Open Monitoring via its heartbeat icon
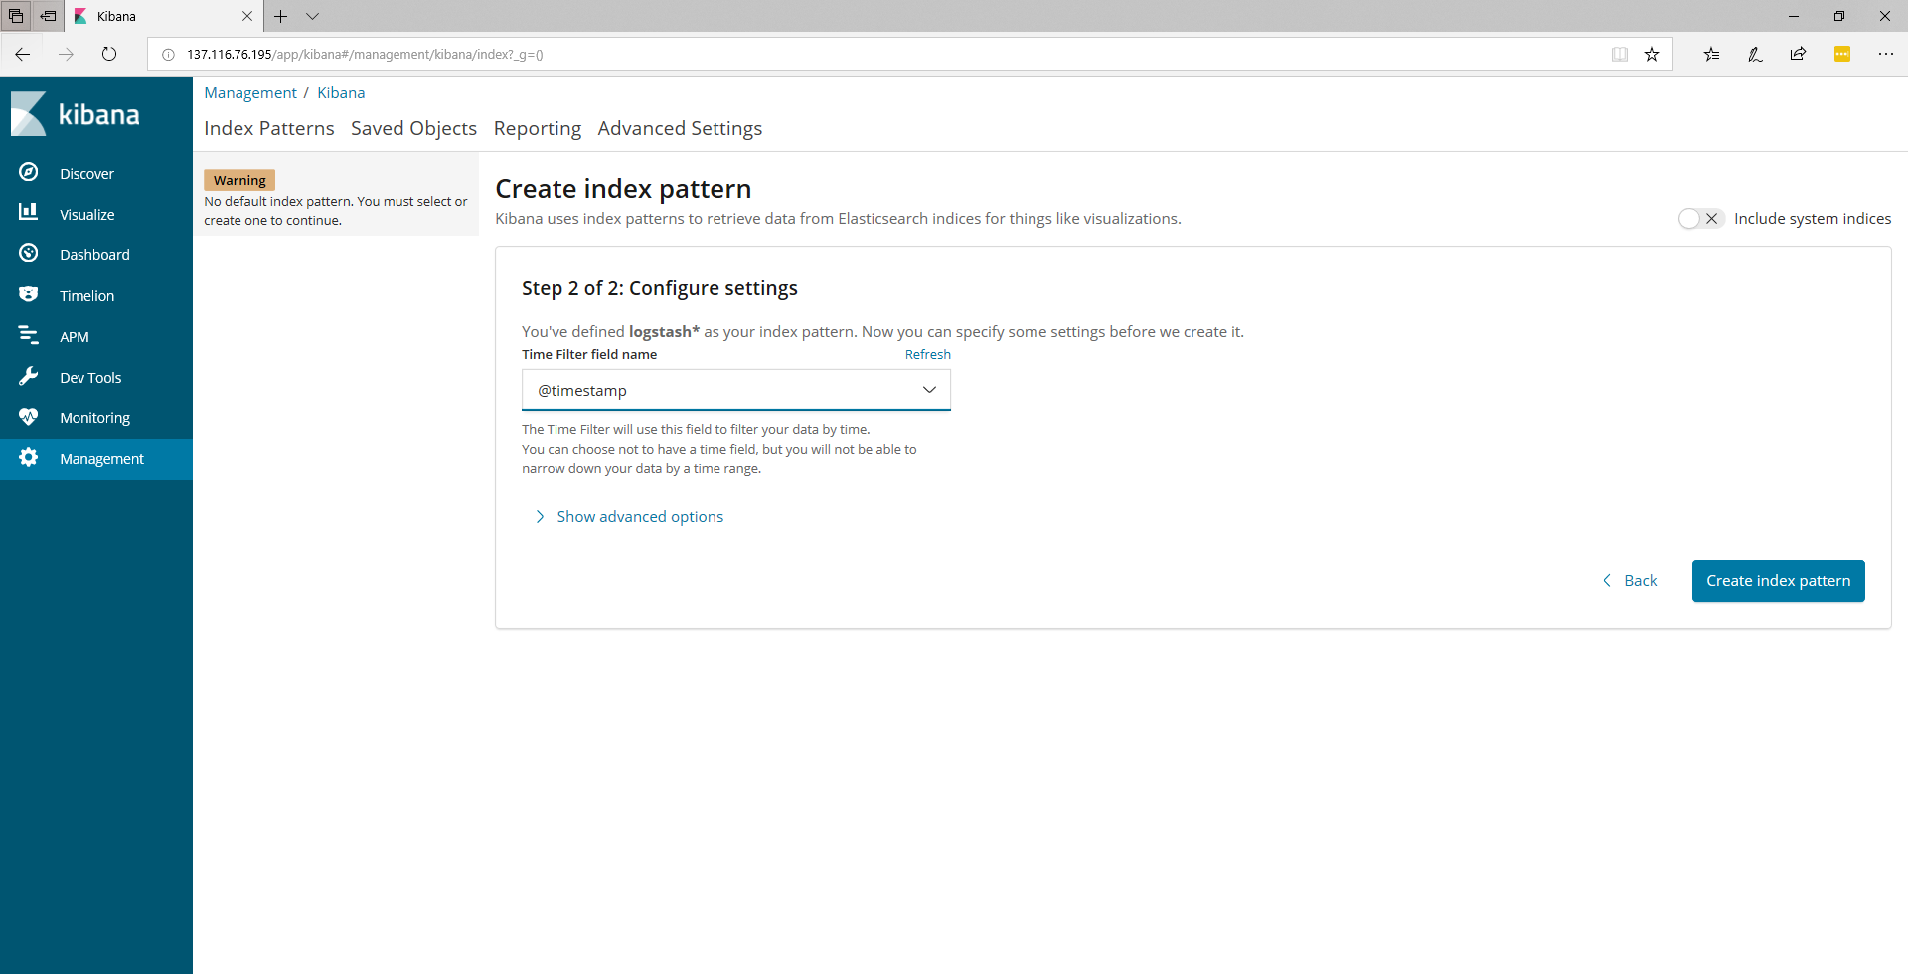 29,417
